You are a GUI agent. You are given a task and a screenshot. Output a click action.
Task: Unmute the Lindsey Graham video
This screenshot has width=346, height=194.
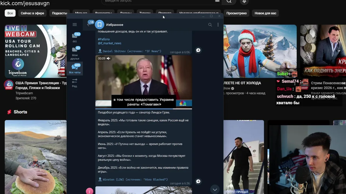pyautogui.click(x=108, y=58)
